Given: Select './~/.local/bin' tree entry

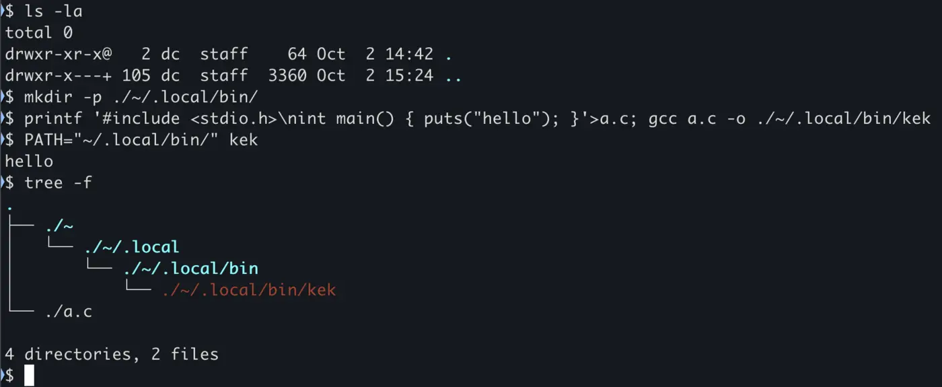Looking at the screenshot, I should [x=190, y=269].
